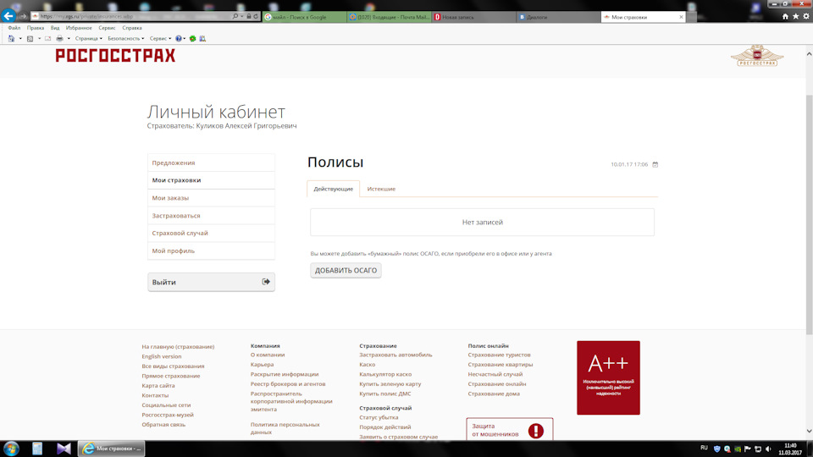This screenshot has width=813, height=457.
Task: Open the Страница dropdown in command bar
Action: pos(89,38)
